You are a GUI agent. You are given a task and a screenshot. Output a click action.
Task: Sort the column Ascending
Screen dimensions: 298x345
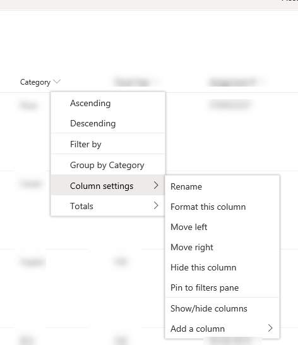tap(108, 103)
